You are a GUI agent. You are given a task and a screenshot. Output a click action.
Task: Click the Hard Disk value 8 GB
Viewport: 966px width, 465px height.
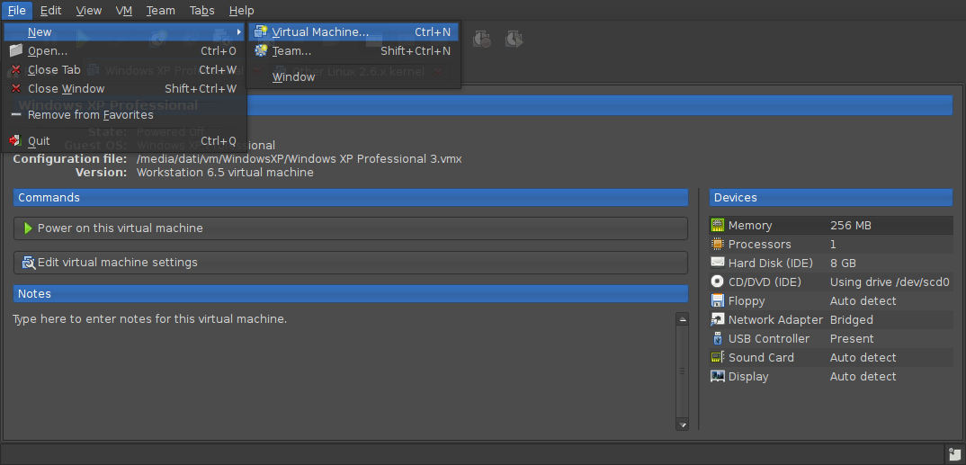(x=843, y=263)
